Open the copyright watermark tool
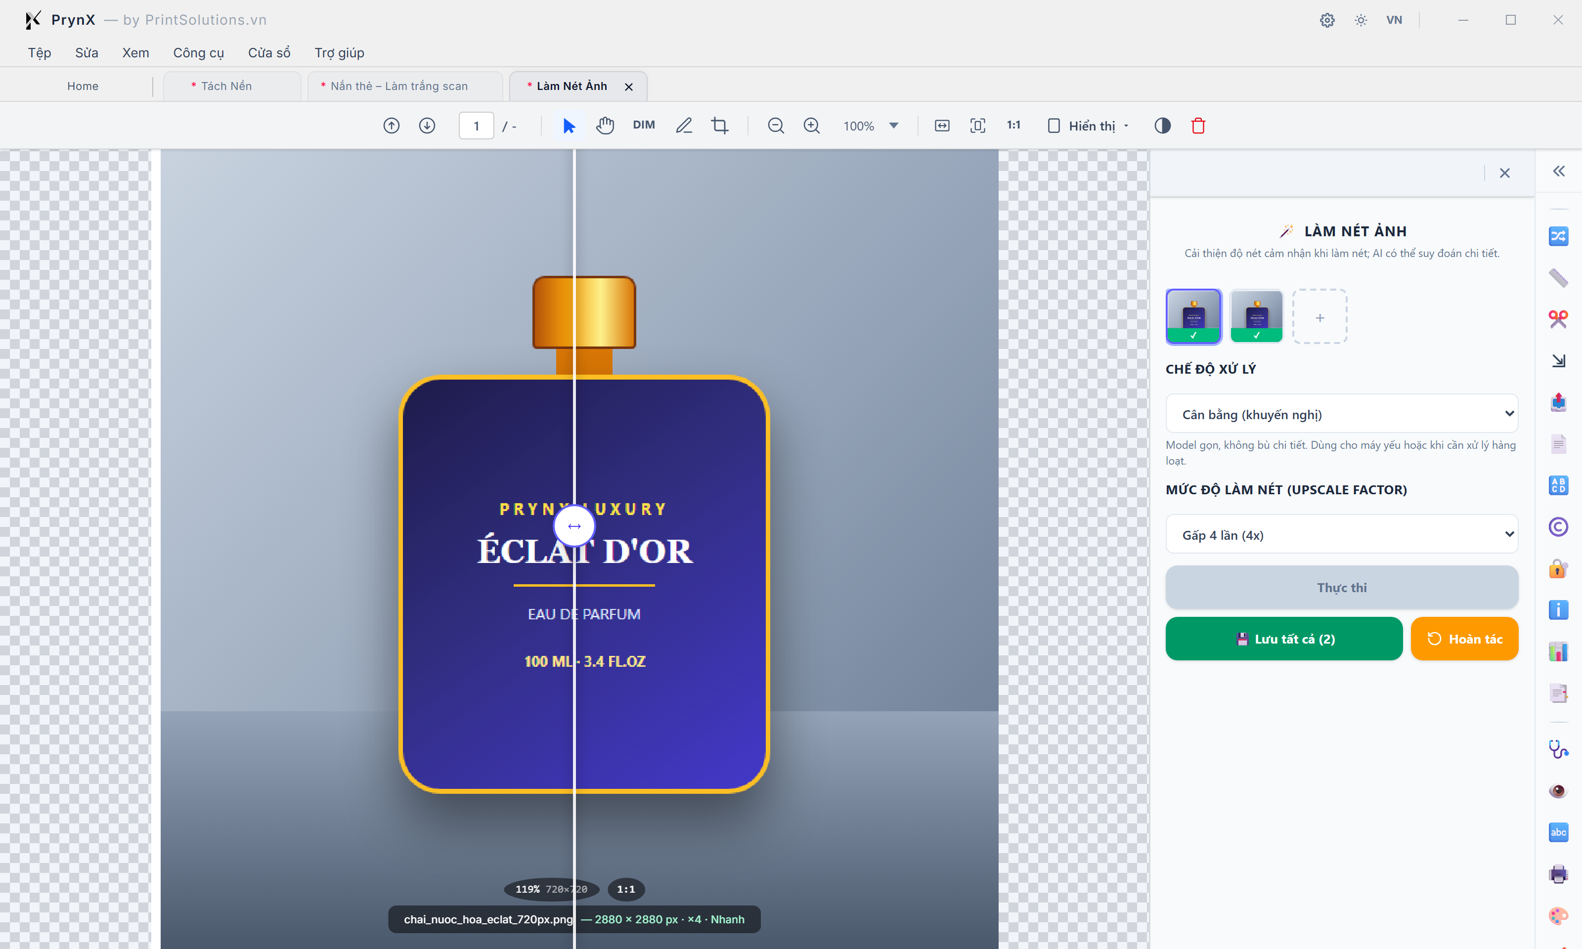Image resolution: width=1582 pixels, height=949 pixels. point(1558,527)
